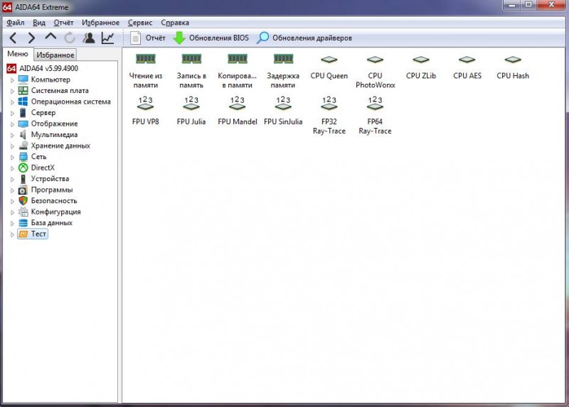The width and height of the screenshot is (569, 407).
Task: Click Обновления драйверов with magnifier
Action: pyautogui.click(x=304, y=38)
